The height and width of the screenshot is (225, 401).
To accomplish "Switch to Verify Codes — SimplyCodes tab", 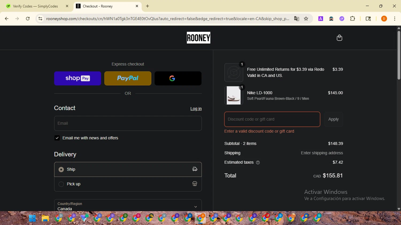I will [36, 6].
